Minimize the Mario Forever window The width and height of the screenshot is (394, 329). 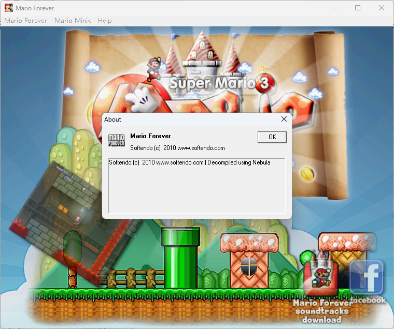[334, 8]
